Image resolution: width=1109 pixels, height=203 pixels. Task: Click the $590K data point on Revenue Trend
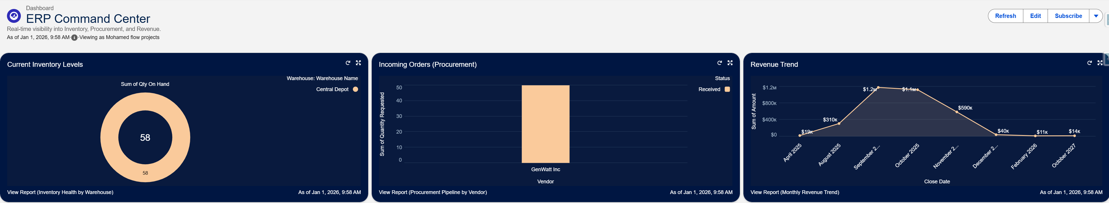[x=957, y=112]
